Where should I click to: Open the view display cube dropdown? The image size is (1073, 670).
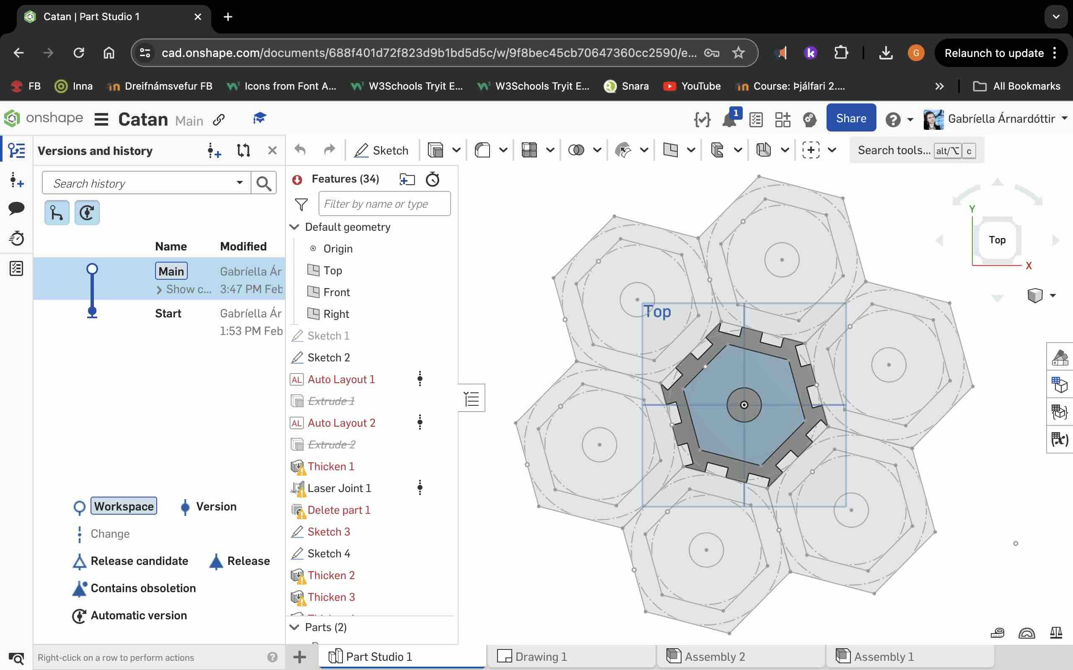click(x=1053, y=296)
